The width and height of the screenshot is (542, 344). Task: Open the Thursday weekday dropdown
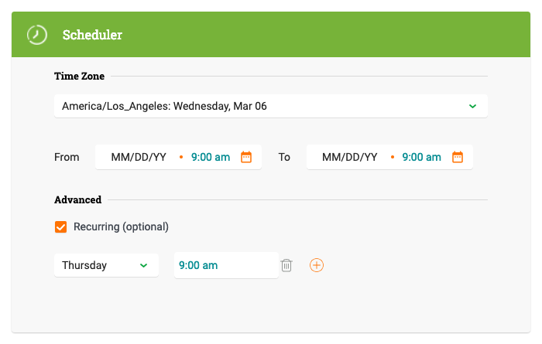pyautogui.click(x=101, y=265)
